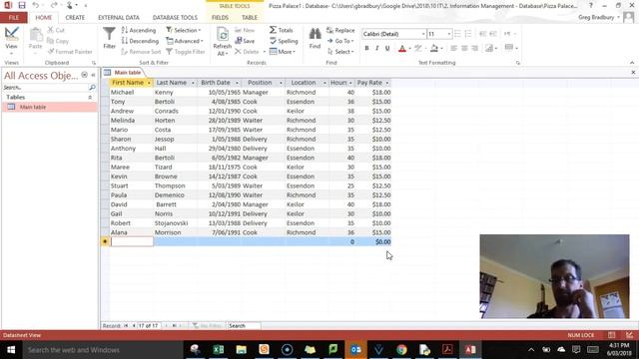Open the font size dropdown
This screenshot has height=359, width=639.
coord(449,34)
